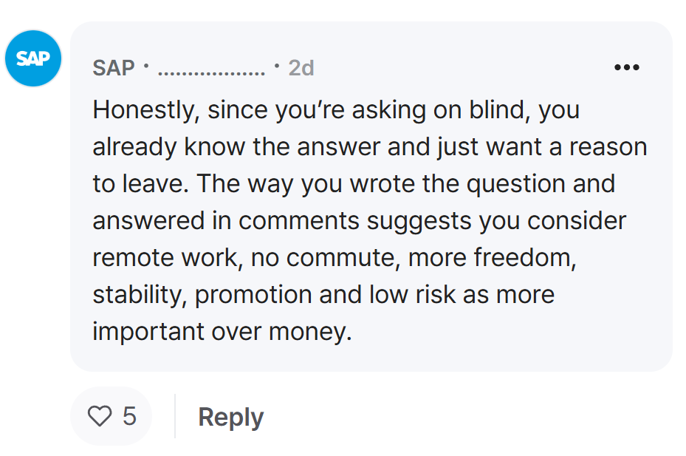Reply to the SAP employee's comment
686x456 pixels.
click(231, 417)
